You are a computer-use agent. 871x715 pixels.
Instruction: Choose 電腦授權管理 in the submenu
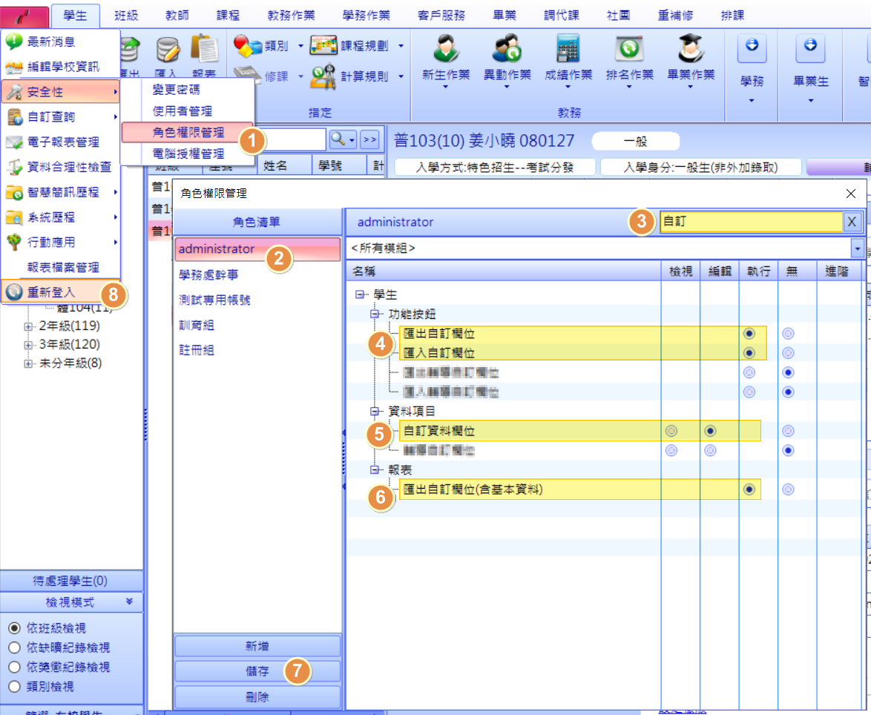coord(188,154)
